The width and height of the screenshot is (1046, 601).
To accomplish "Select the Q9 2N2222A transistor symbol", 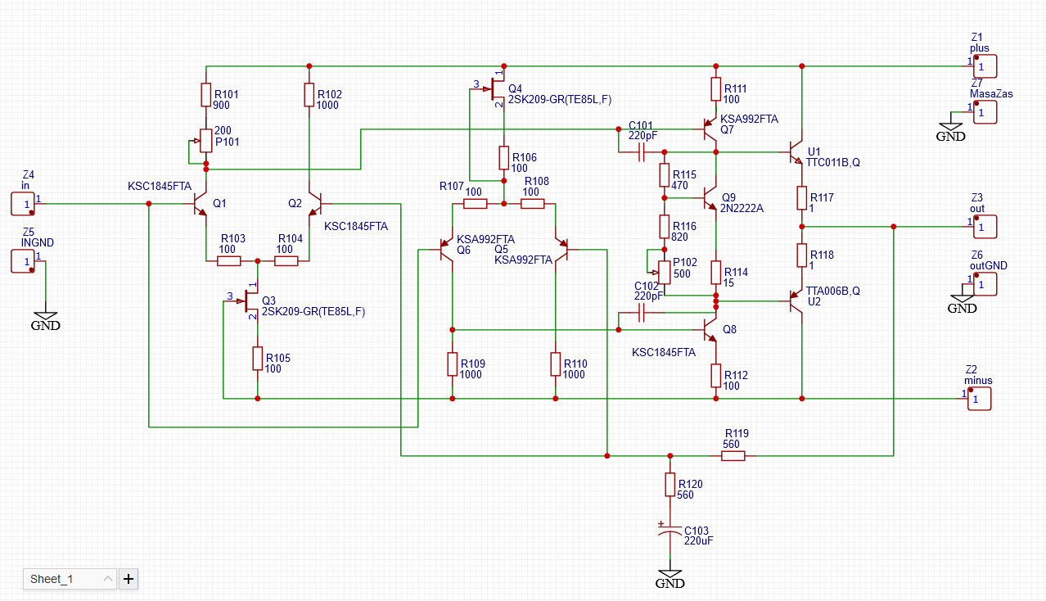I will point(710,198).
